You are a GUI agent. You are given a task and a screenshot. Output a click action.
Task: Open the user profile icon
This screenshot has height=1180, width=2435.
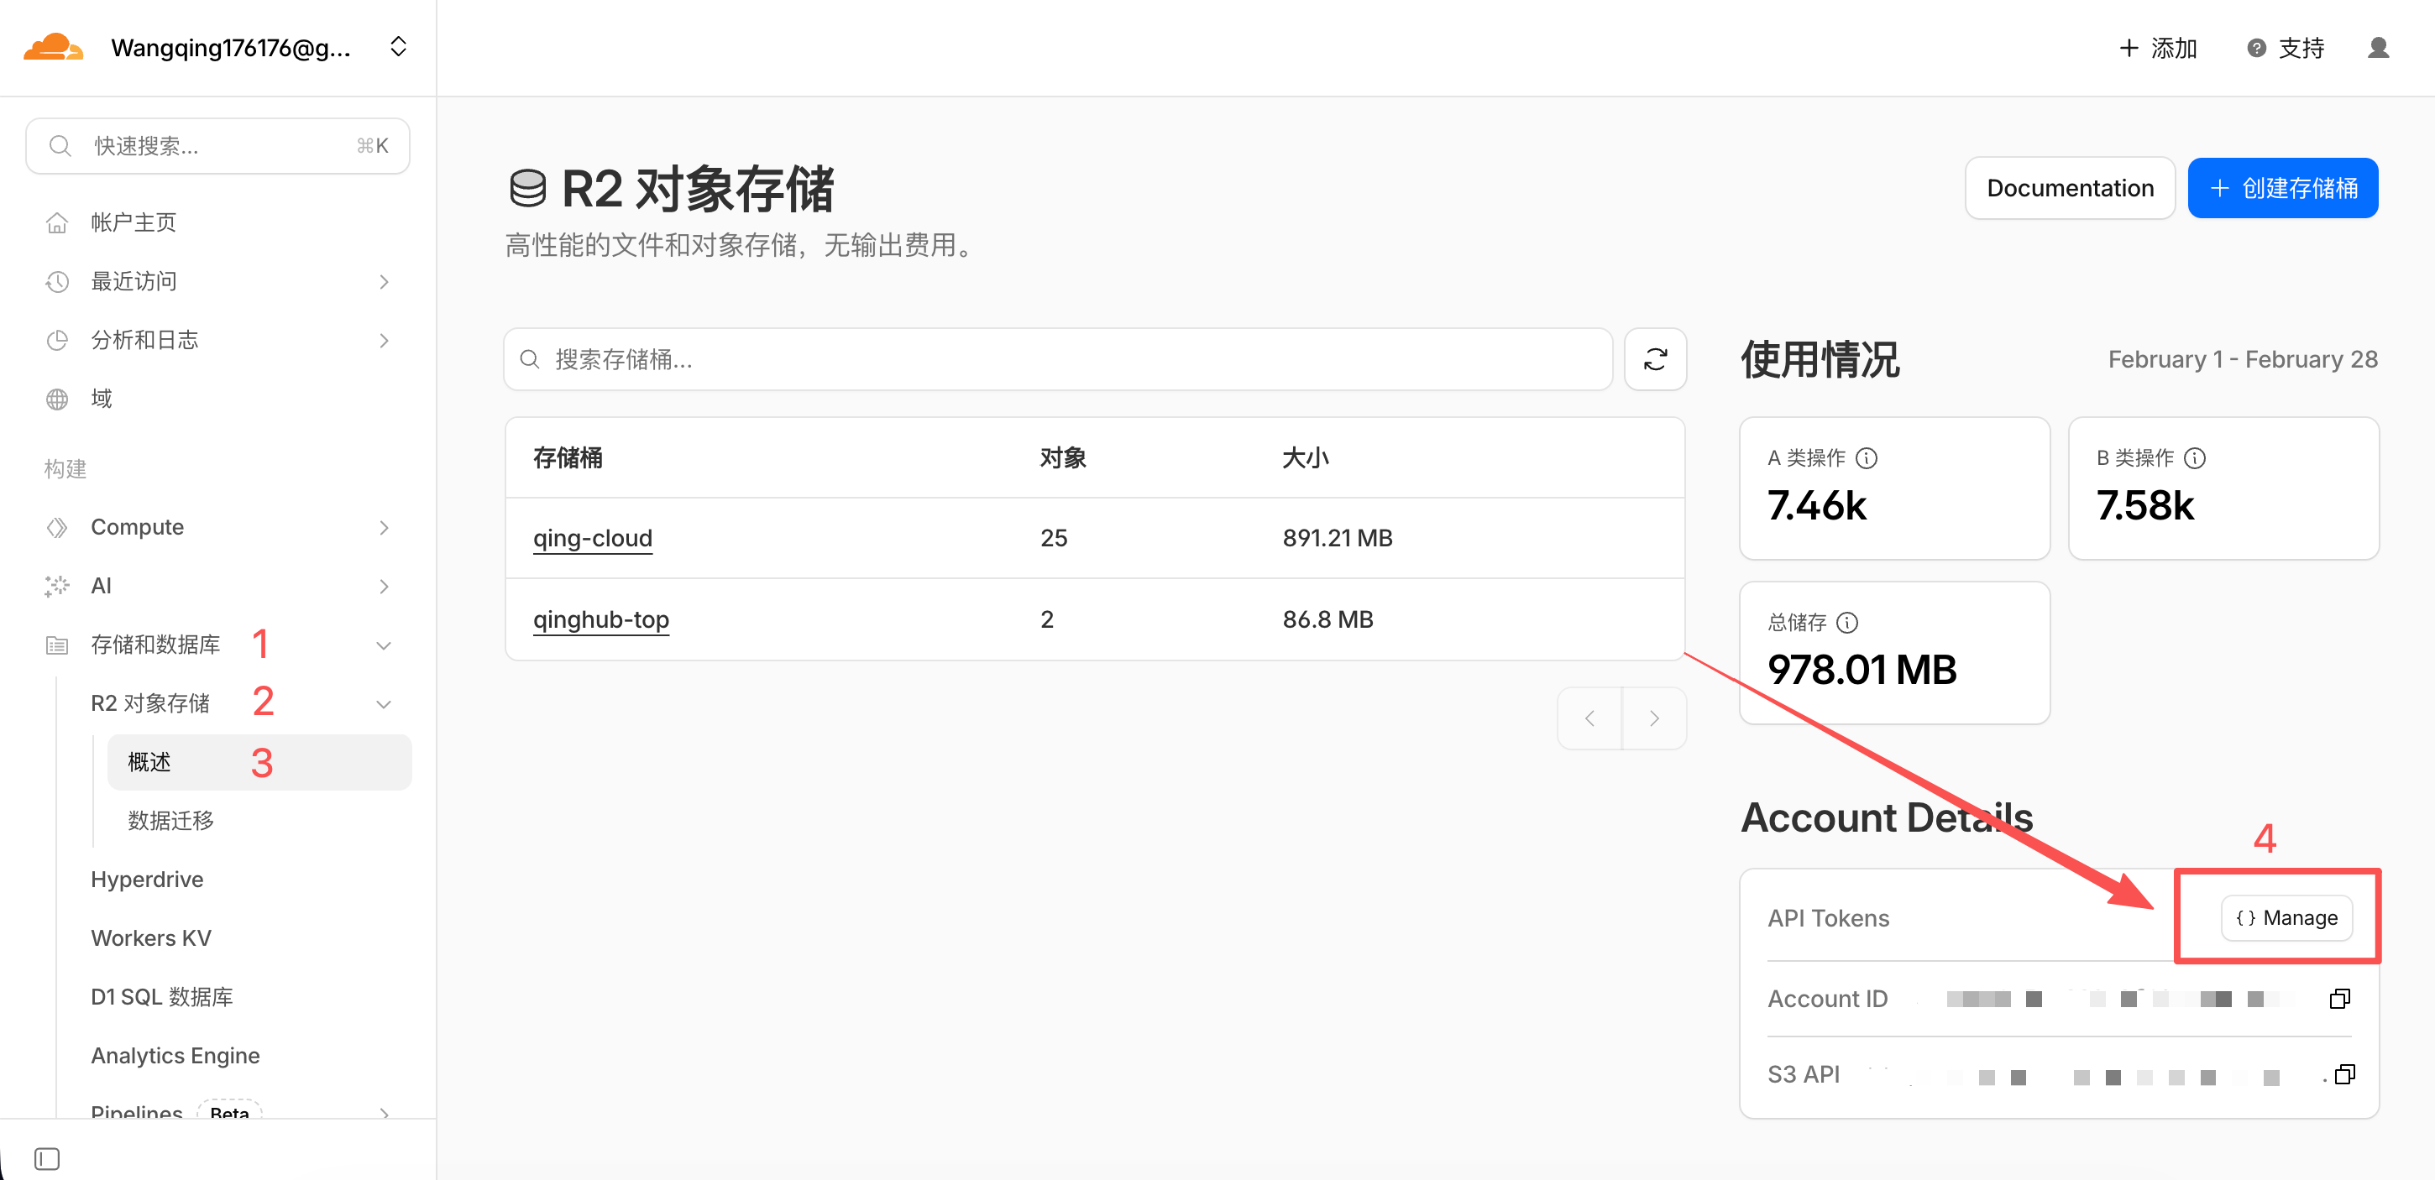coord(2377,47)
